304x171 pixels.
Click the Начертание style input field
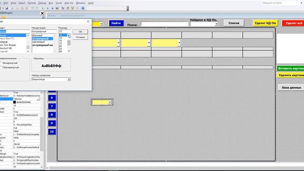[x=44, y=31]
